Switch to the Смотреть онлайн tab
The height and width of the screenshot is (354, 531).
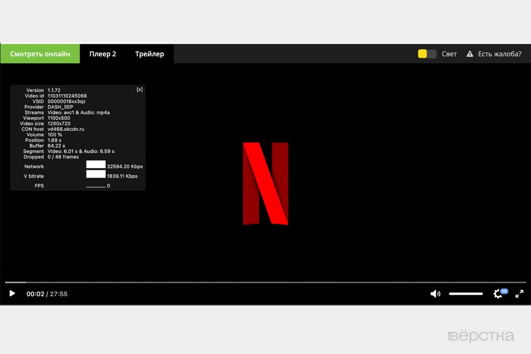click(x=40, y=54)
